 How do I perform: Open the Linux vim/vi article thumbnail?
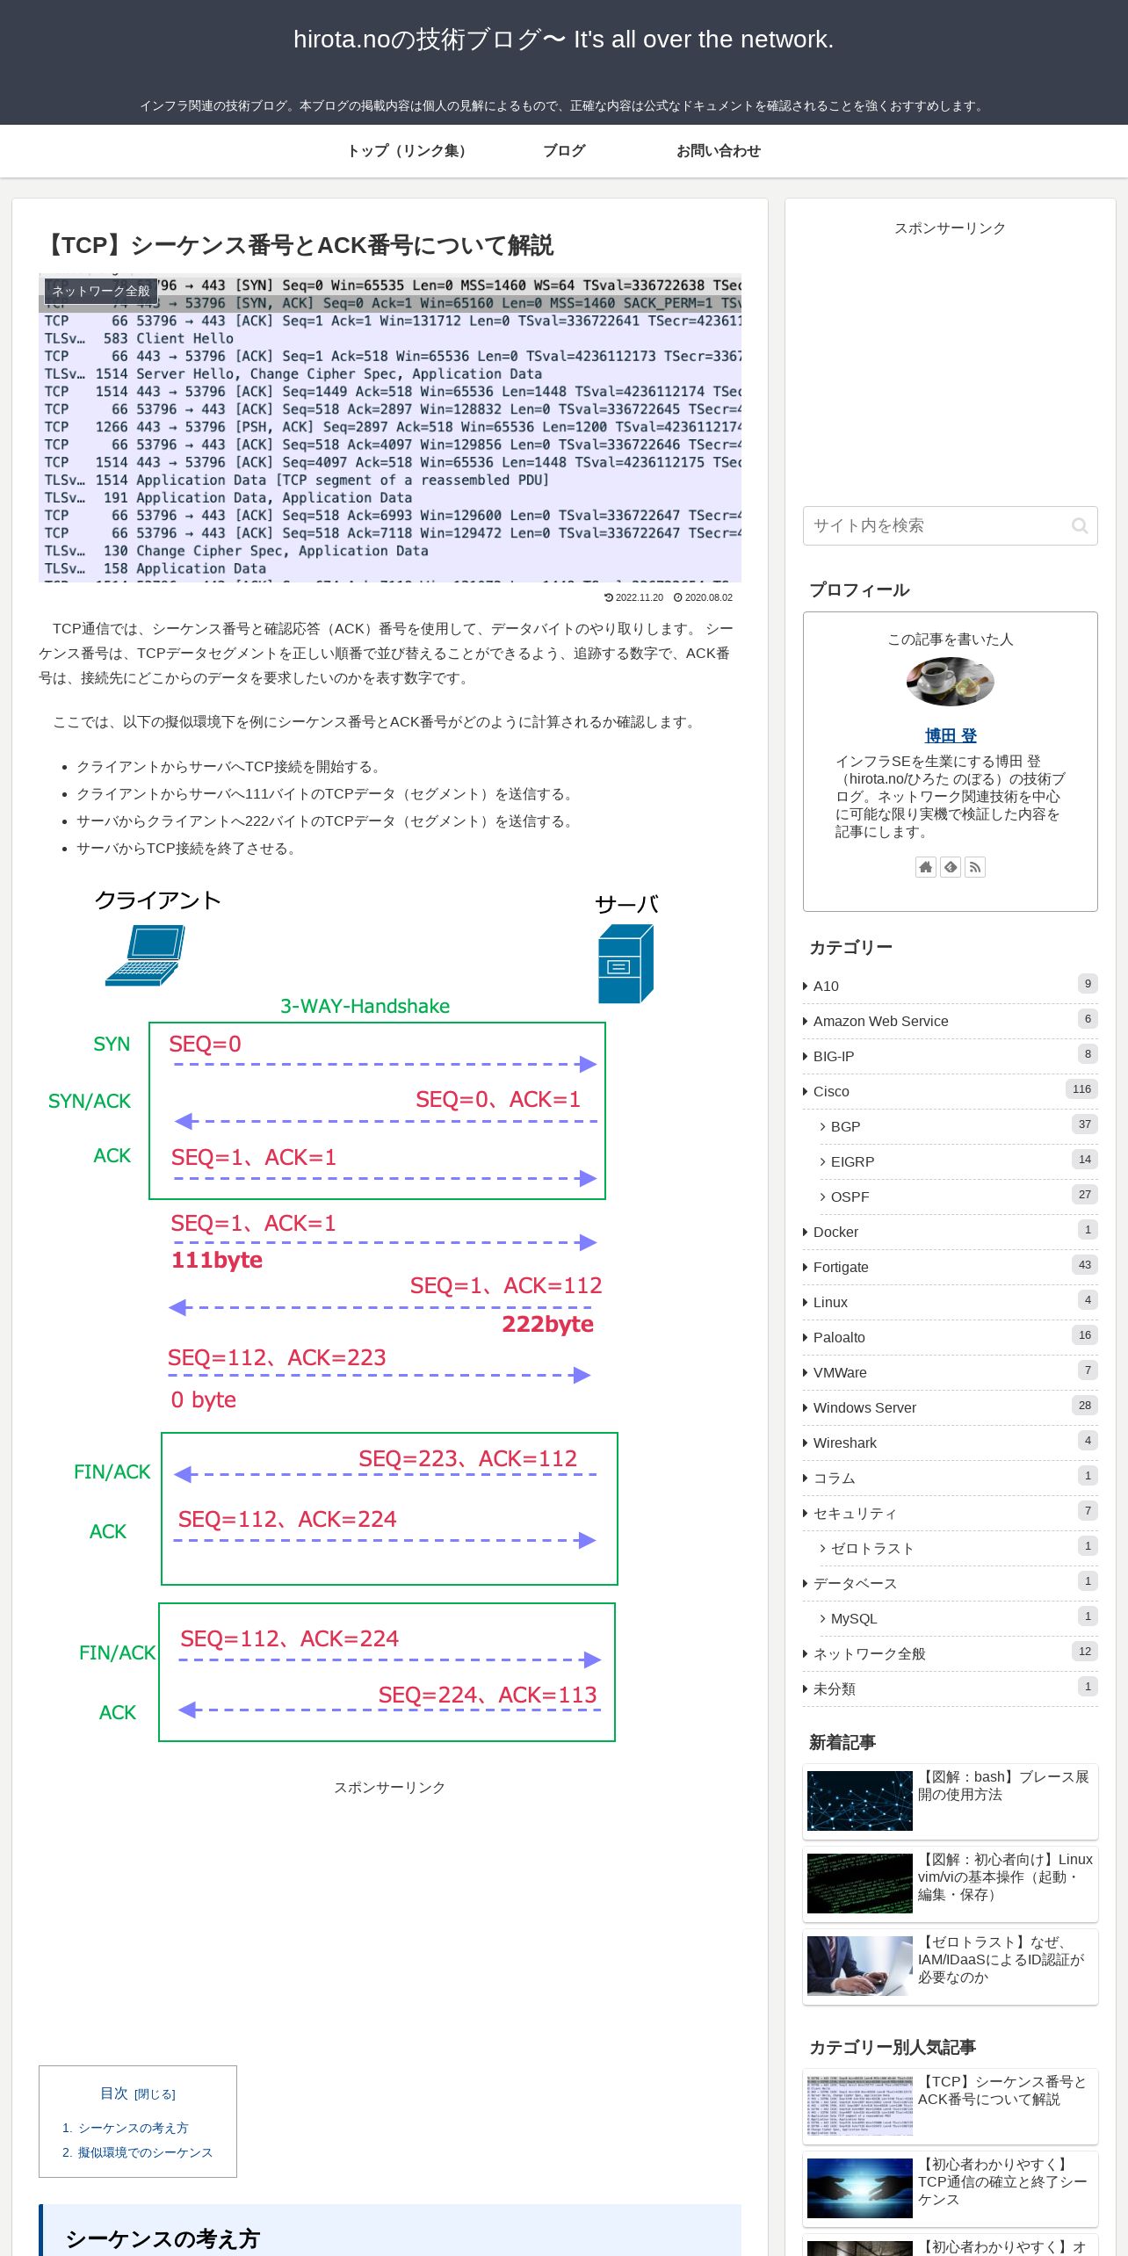[859, 1884]
